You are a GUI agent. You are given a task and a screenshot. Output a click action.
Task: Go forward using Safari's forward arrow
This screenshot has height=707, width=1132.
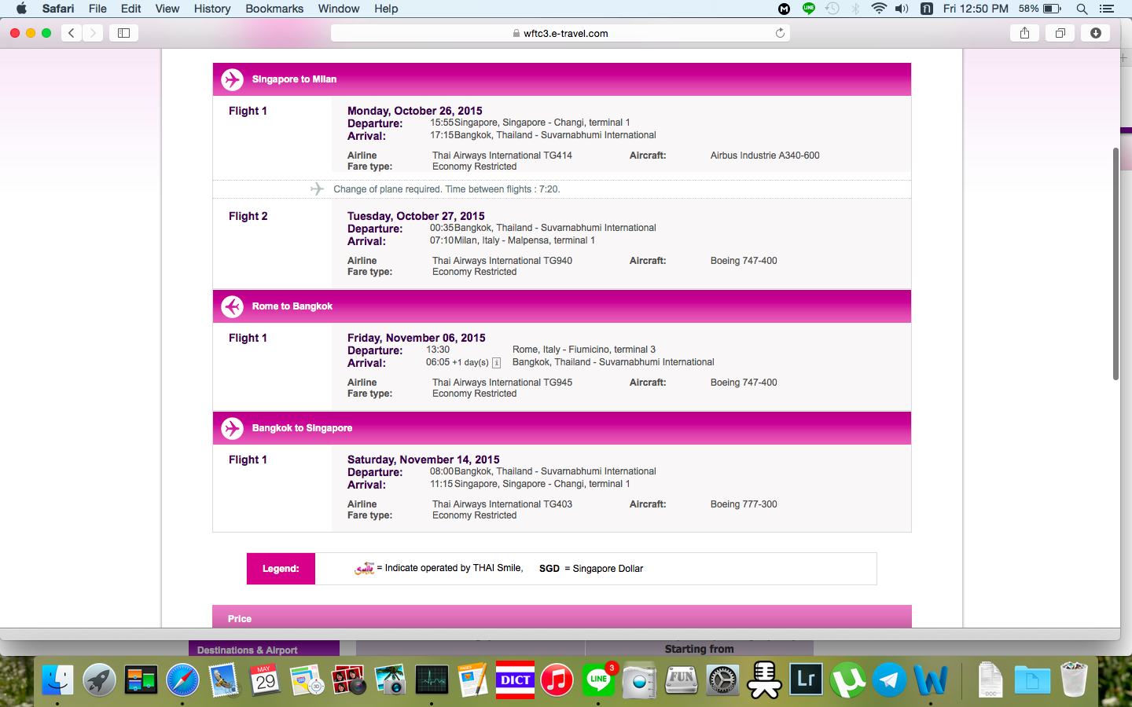(x=93, y=33)
